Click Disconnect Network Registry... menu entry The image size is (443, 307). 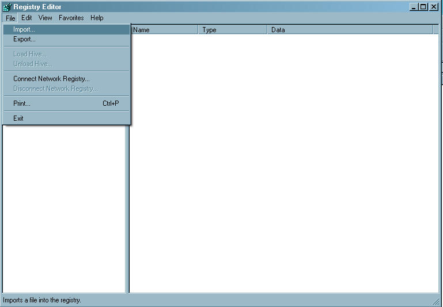[x=67, y=89]
